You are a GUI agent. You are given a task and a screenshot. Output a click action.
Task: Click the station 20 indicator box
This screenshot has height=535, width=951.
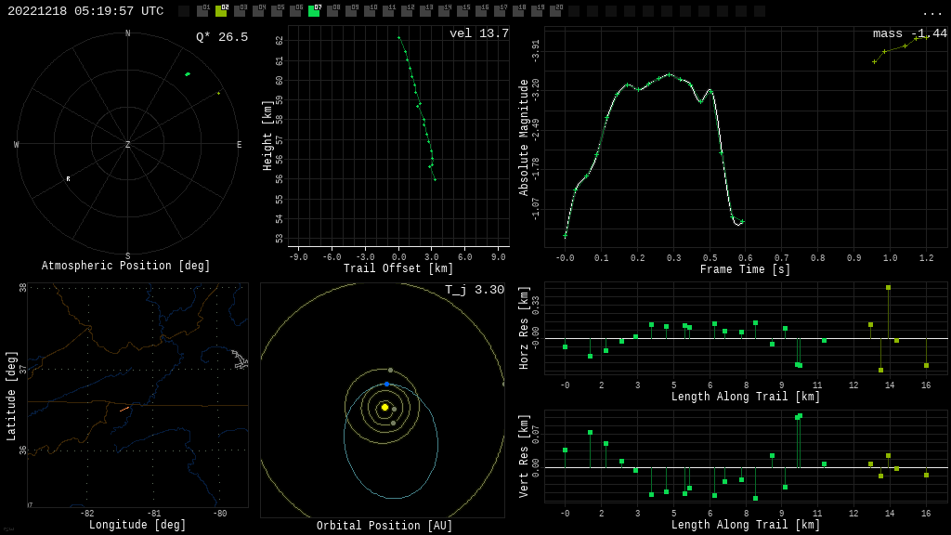tap(555, 11)
